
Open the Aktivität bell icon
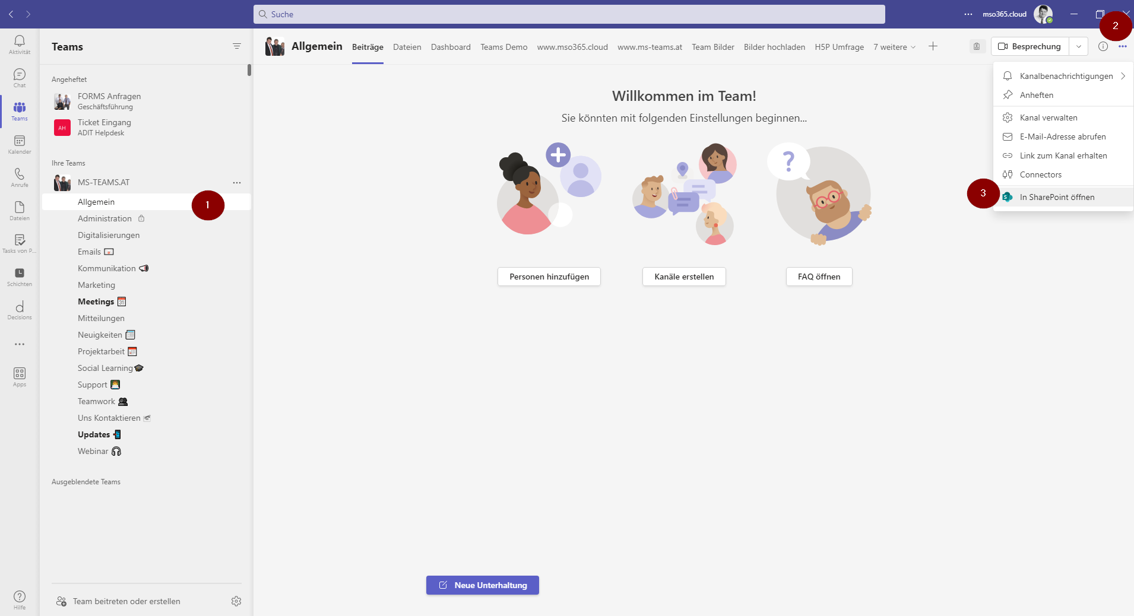20,44
